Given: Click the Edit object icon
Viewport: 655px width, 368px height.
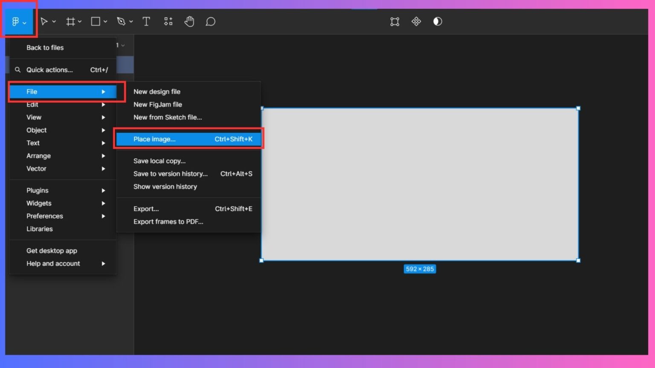Looking at the screenshot, I should pyautogui.click(x=394, y=21).
